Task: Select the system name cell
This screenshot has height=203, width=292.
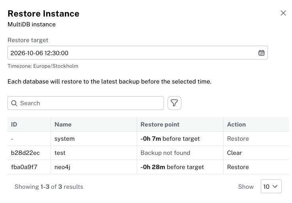Action: pos(94,139)
